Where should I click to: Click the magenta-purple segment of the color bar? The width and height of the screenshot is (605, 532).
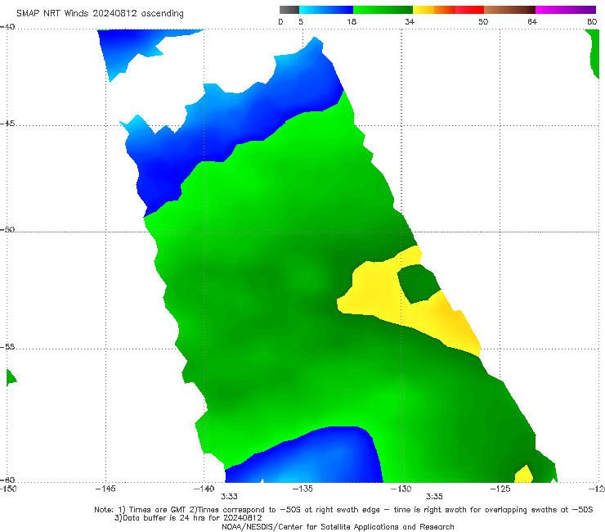[566, 10]
